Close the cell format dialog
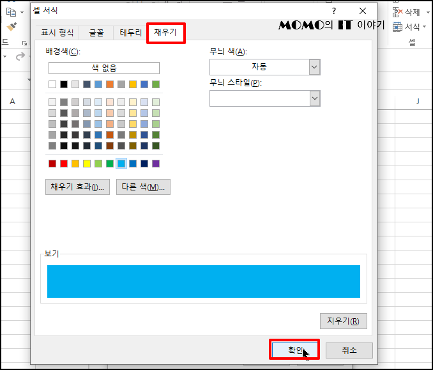This screenshot has height=370, width=433. (x=363, y=11)
